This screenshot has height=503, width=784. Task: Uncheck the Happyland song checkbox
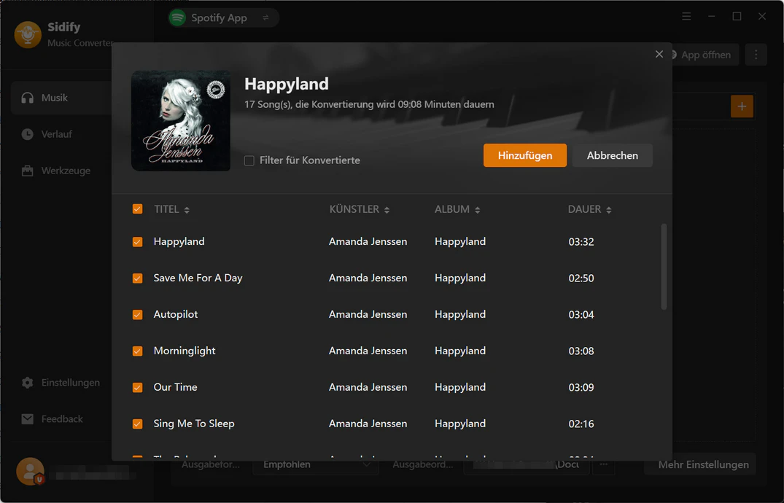coord(138,242)
